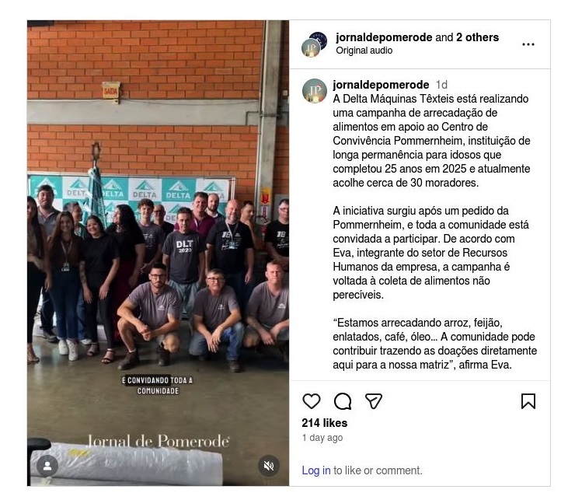Open jornaldepomerode avatar beside caption
This screenshot has height=500, width=575.
(x=314, y=91)
